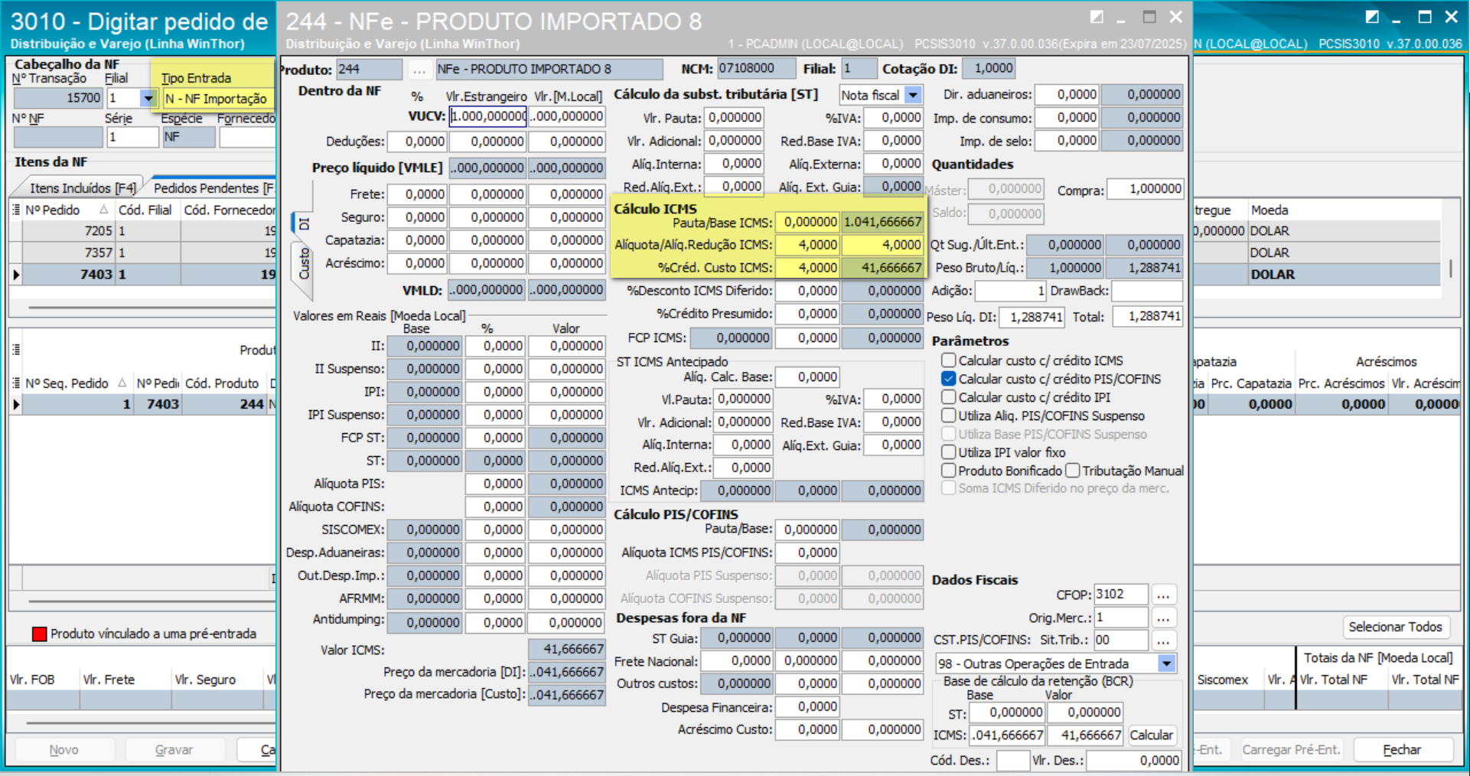The image size is (1470, 776).
Task: Open Orig.Merc. lookup ellipsis button
Action: click(x=1163, y=618)
